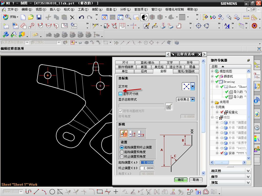Select the Cut scissors icon
Image resolution: width=262 pixels, height=196 pixels.
[x=48, y=17]
